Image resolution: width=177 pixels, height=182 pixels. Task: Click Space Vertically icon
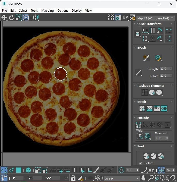[169, 39]
